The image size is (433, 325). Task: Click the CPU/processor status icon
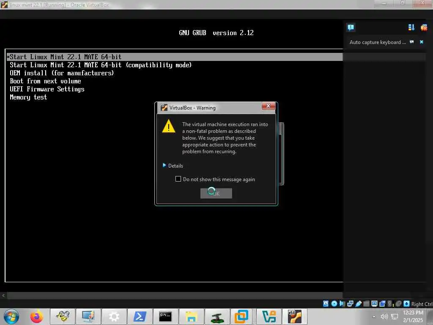pos(390,303)
